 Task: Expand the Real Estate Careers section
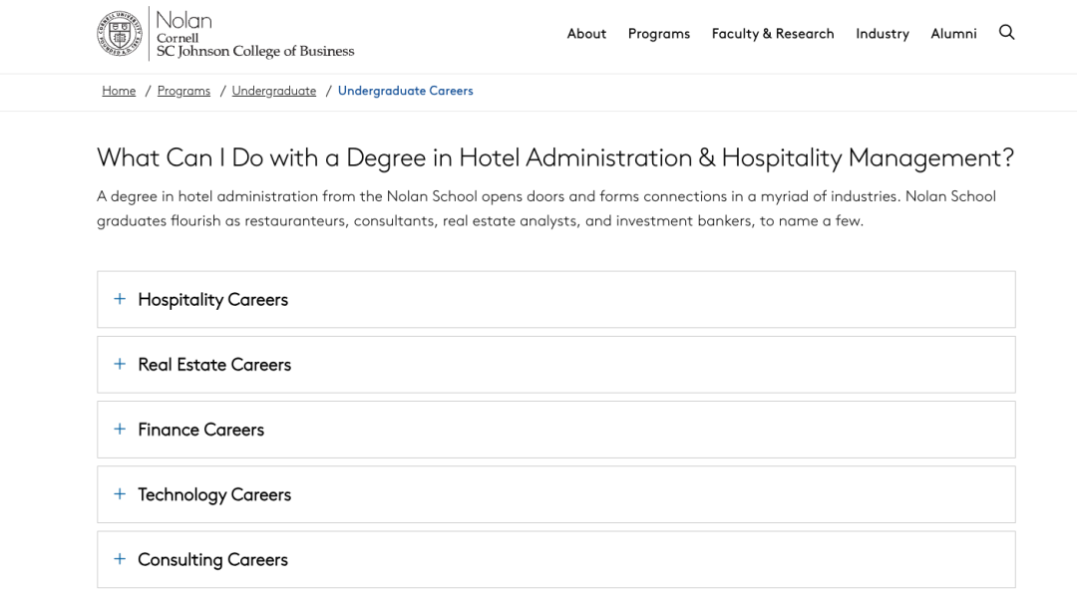[555, 365]
